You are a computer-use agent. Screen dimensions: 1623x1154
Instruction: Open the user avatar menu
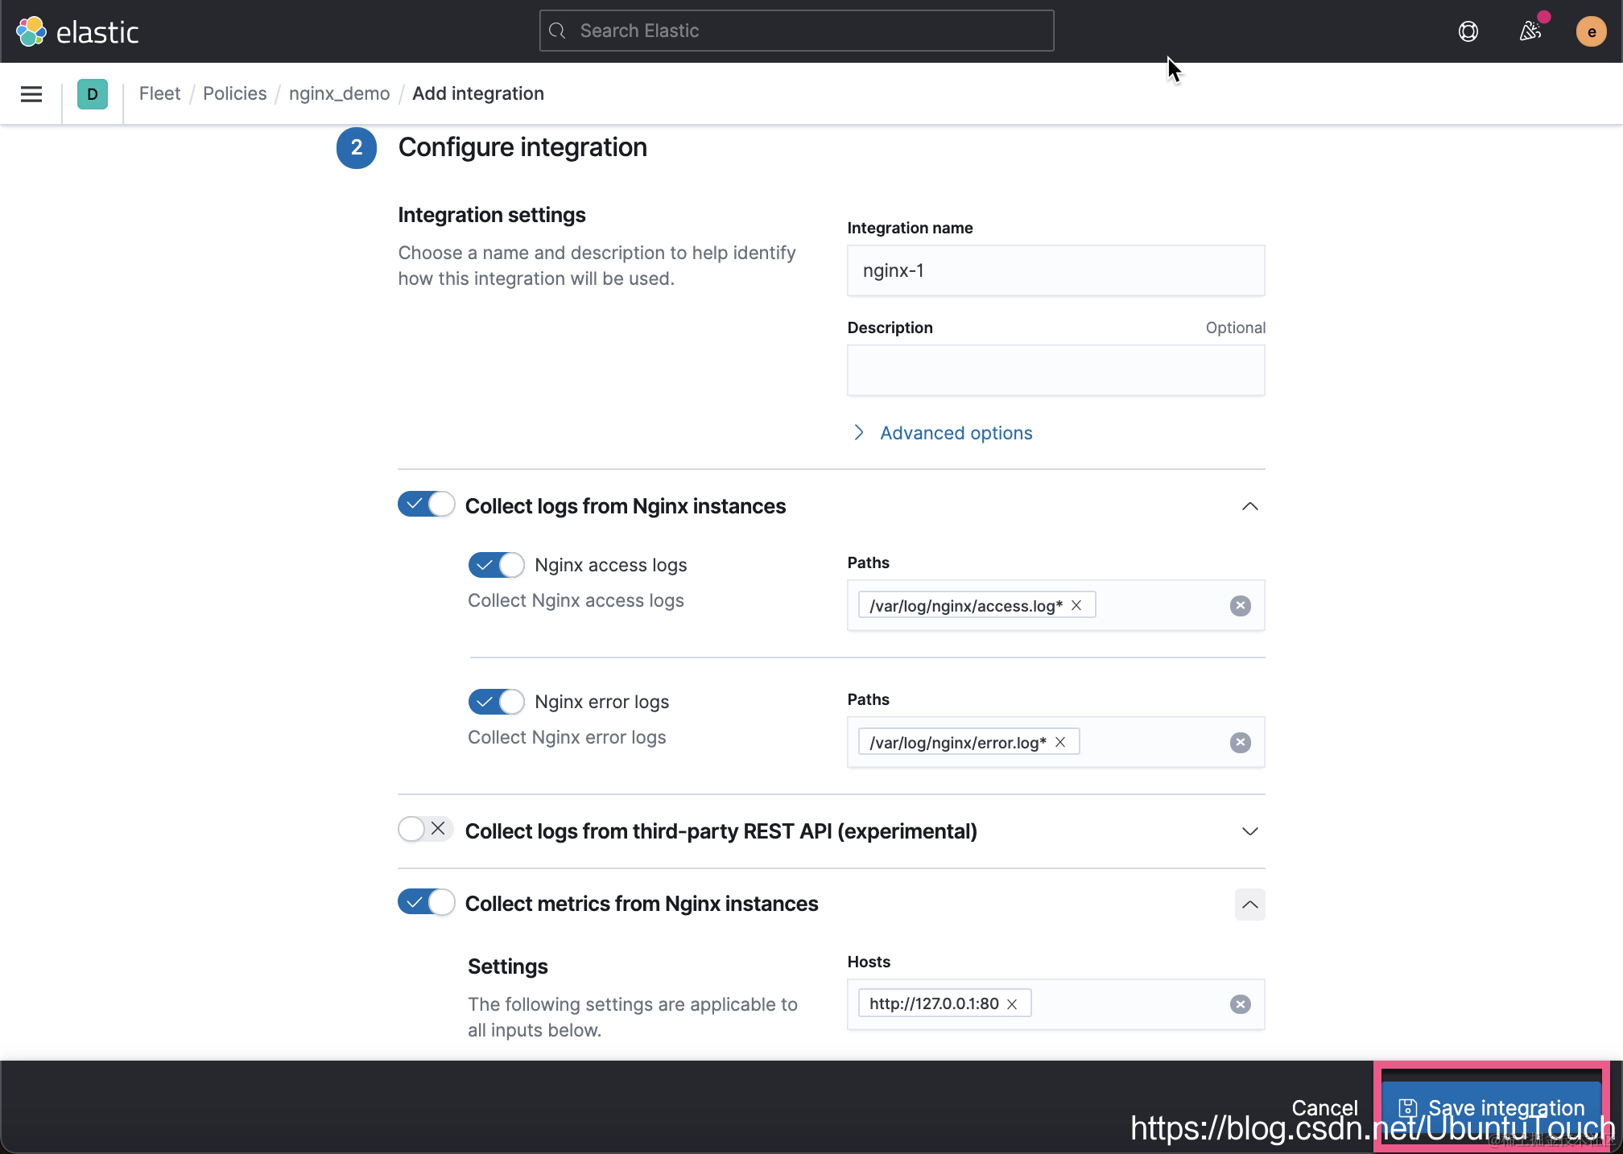pyautogui.click(x=1590, y=32)
